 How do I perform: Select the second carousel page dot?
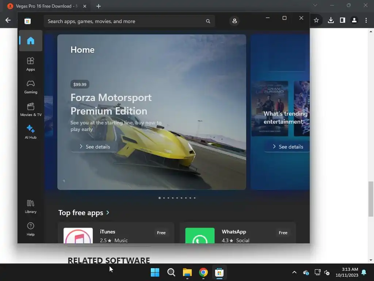164,198
